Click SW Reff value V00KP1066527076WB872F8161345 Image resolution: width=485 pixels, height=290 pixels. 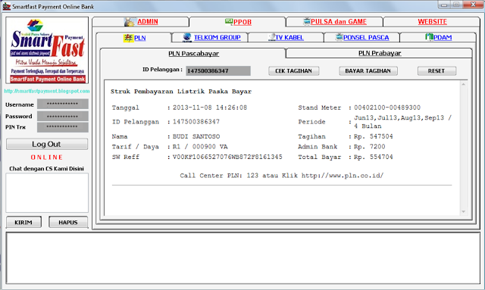[x=227, y=157]
